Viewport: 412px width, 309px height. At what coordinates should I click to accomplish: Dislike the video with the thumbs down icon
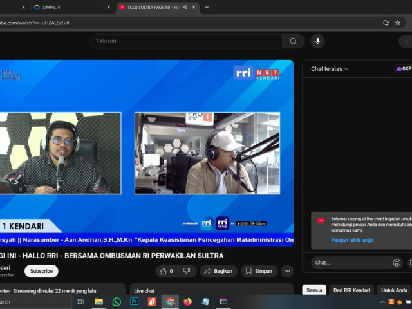click(x=187, y=271)
